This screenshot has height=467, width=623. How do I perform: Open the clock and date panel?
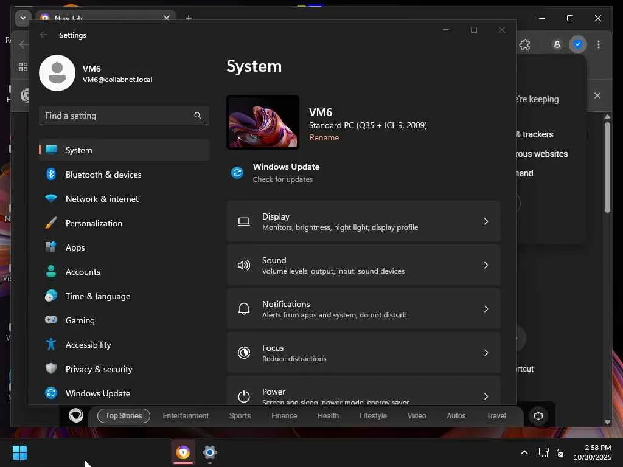pyautogui.click(x=592, y=452)
